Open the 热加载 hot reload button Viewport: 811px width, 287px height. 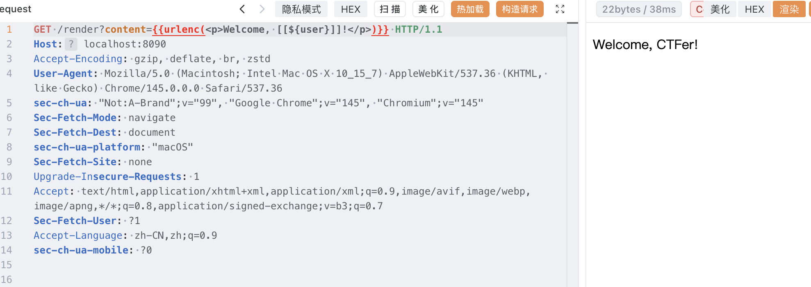tap(470, 9)
